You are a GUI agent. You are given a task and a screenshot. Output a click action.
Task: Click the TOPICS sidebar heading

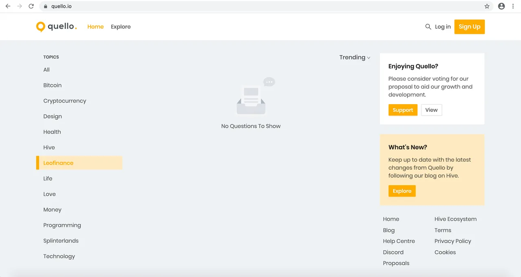(x=51, y=57)
